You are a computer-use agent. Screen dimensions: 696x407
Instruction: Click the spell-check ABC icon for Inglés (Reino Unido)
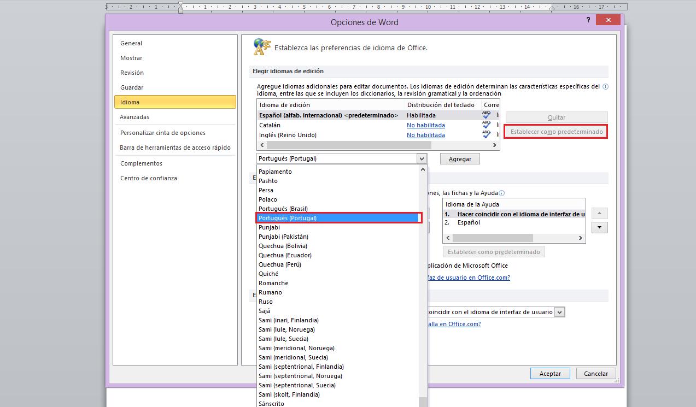tap(487, 135)
